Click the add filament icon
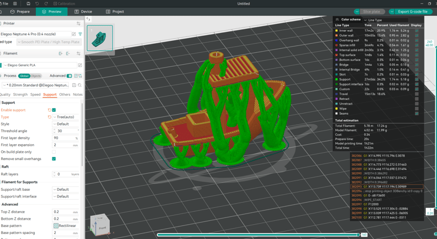The image size is (437, 239). [60, 53]
